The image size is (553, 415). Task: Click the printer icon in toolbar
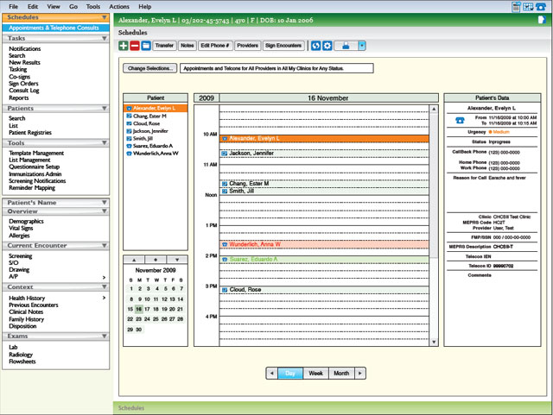click(346, 46)
